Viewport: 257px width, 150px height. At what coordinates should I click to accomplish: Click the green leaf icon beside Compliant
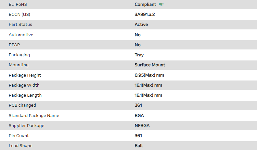161,5
